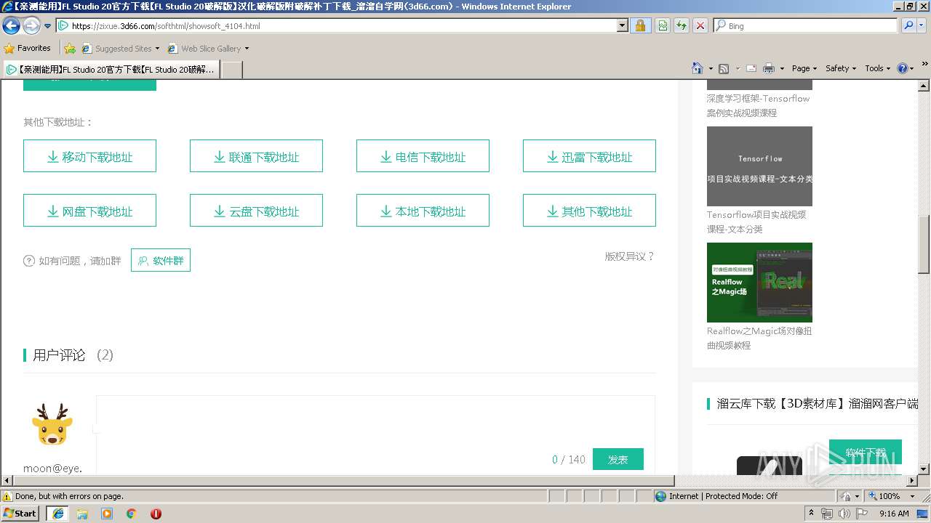Click the Feeds RSS icon
Image resolution: width=931 pixels, height=523 pixels.
pyautogui.click(x=724, y=68)
